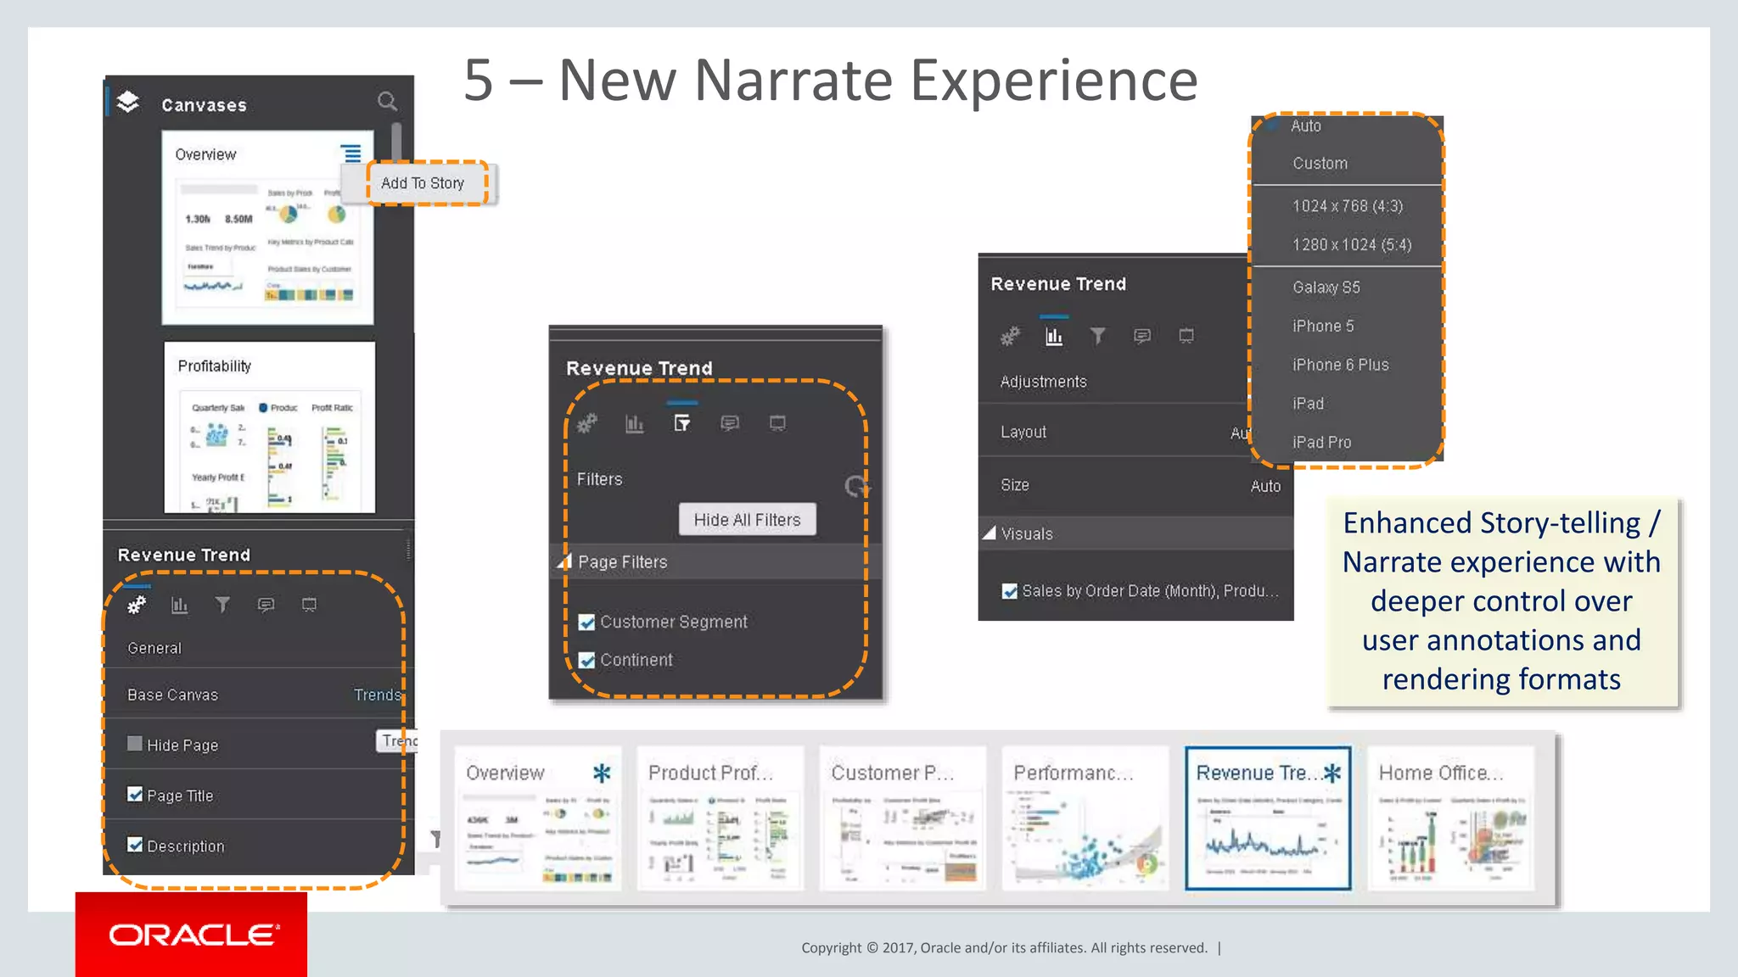Select iPad size option
Image resolution: width=1738 pixels, height=977 pixels.
click(x=1309, y=404)
